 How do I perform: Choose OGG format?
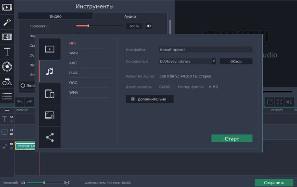[73, 83]
